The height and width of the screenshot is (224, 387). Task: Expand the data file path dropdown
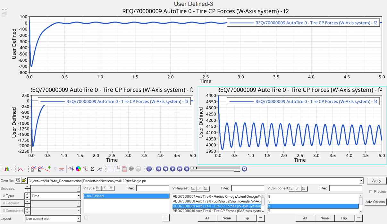pos(361,181)
